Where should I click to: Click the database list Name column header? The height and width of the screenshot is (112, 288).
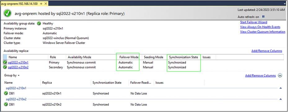(22, 83)
